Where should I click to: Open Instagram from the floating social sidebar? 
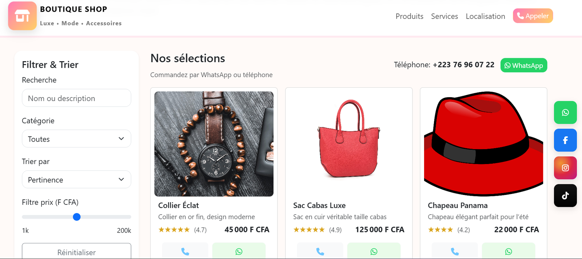click(565, 168)
